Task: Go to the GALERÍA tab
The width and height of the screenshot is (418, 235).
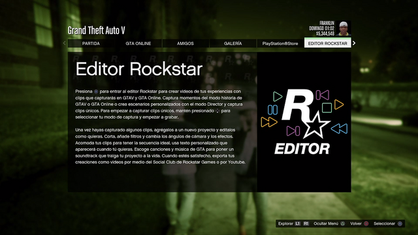Action: [x=233, y=44]
